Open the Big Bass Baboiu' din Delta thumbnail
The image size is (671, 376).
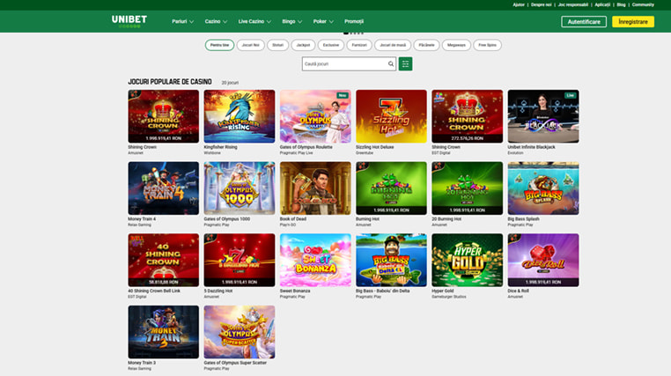[391, 260]
